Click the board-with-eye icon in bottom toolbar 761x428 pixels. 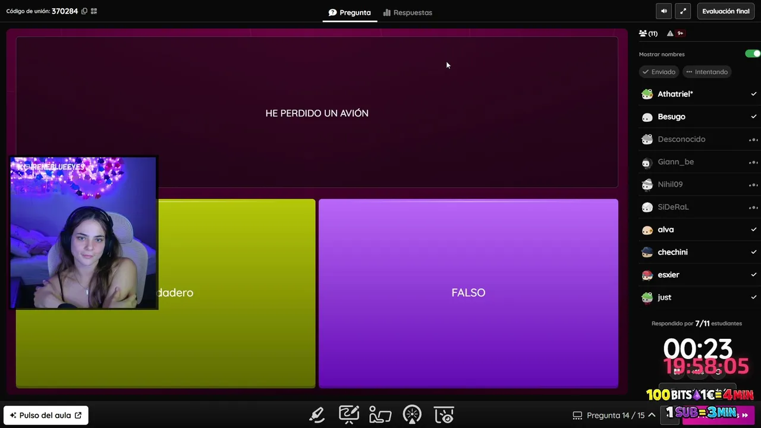(x=444, y=414)
